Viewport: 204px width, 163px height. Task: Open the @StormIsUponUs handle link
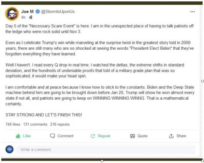[x=58, y=12]
